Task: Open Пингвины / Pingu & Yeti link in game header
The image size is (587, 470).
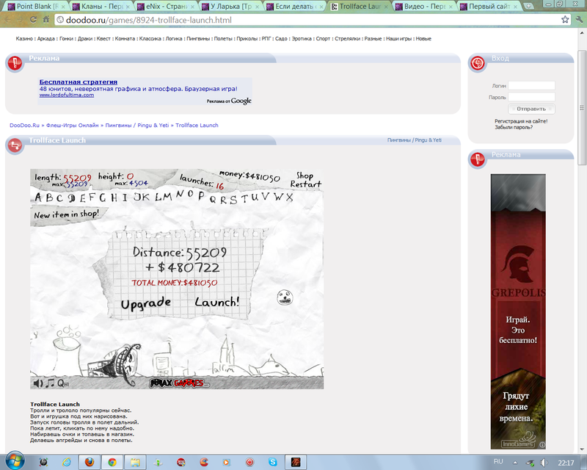Action: click(x=414, y=140)
